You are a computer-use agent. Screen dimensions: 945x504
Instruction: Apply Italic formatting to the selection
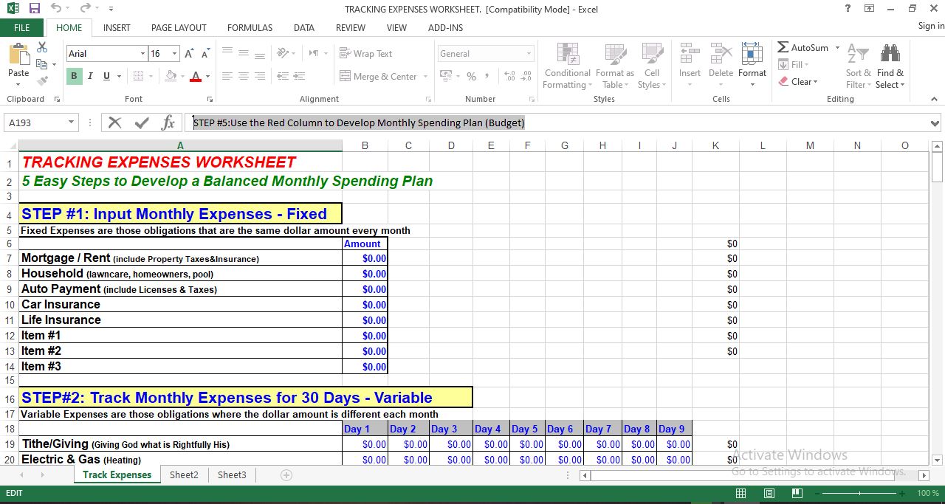click(x=89, y=76)
